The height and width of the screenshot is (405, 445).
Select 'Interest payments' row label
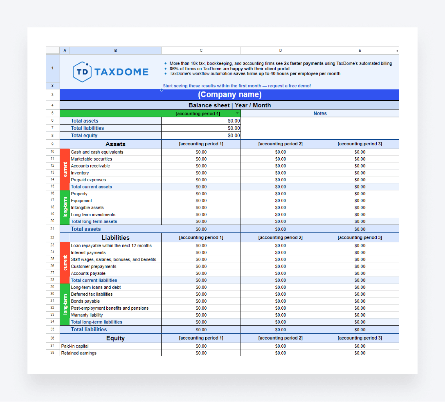[x=88, y=252]
